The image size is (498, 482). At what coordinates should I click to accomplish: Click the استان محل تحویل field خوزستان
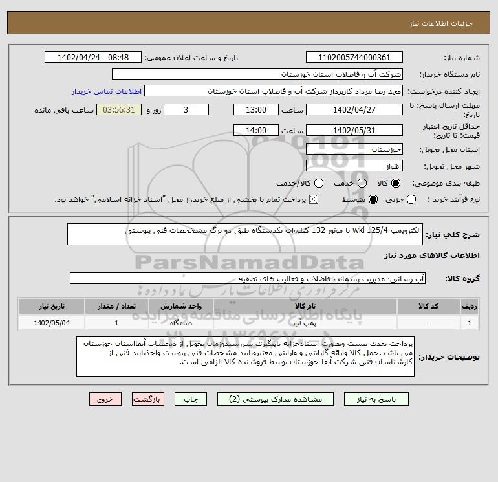pyautogui.click(x=354, y=149)
